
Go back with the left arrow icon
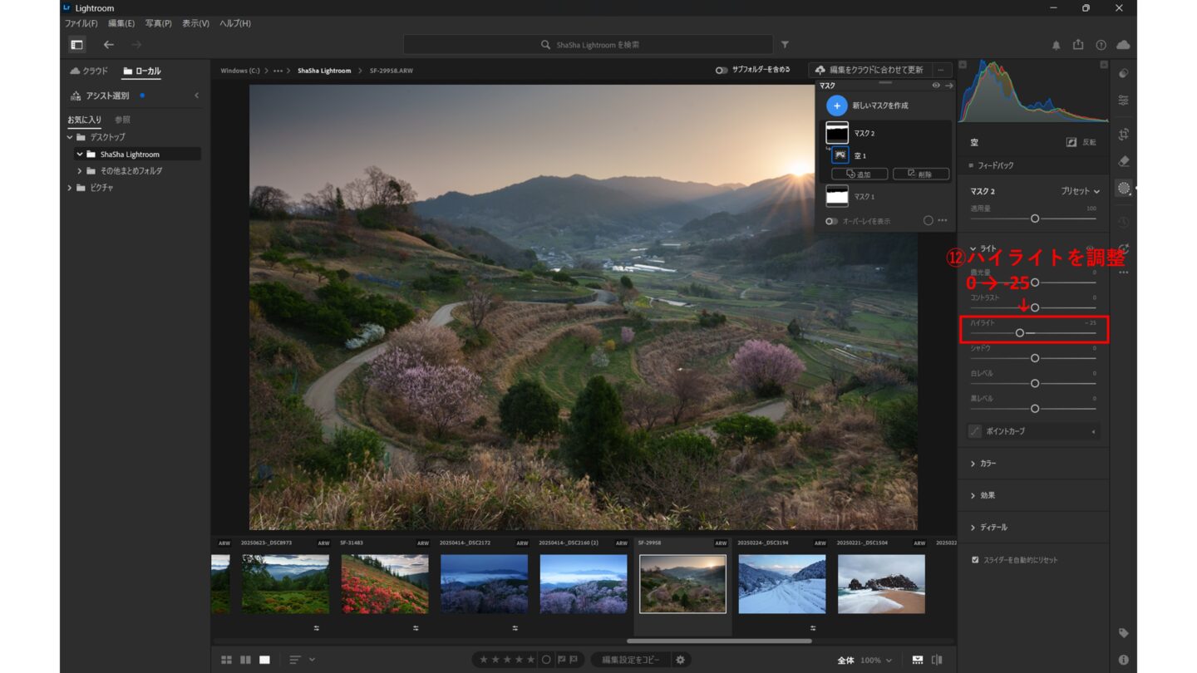tap(109, 45)
